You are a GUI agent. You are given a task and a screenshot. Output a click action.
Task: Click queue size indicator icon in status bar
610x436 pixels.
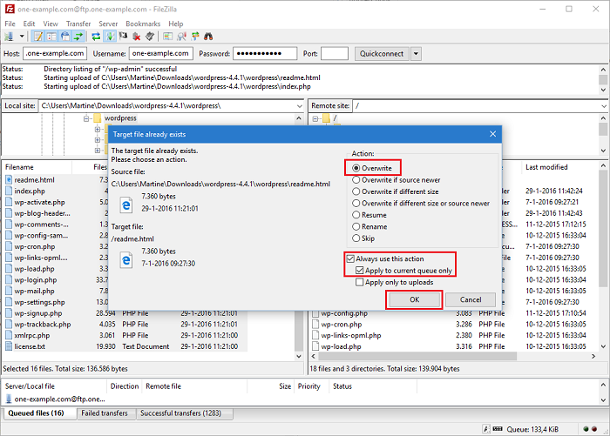pyautogui.click(x=498, y=429)
